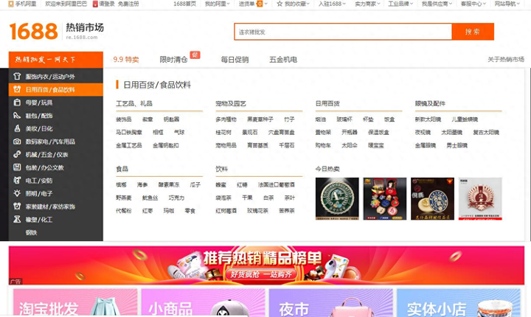531x317 pixels.
Task: Click the shirt icon for 服饰内衣/运动户外
Action: click(17, 76)
